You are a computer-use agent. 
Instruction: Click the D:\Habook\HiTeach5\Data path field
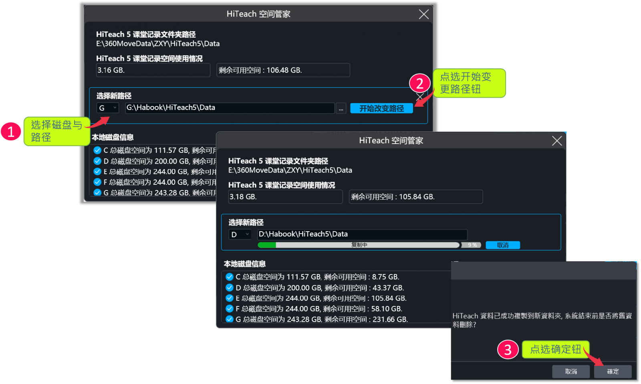tap(362, 234)
